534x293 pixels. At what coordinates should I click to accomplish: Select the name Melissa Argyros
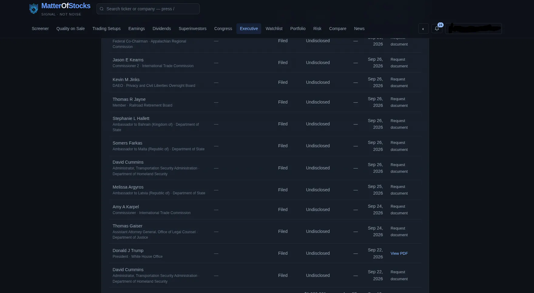tap(128, 187)
